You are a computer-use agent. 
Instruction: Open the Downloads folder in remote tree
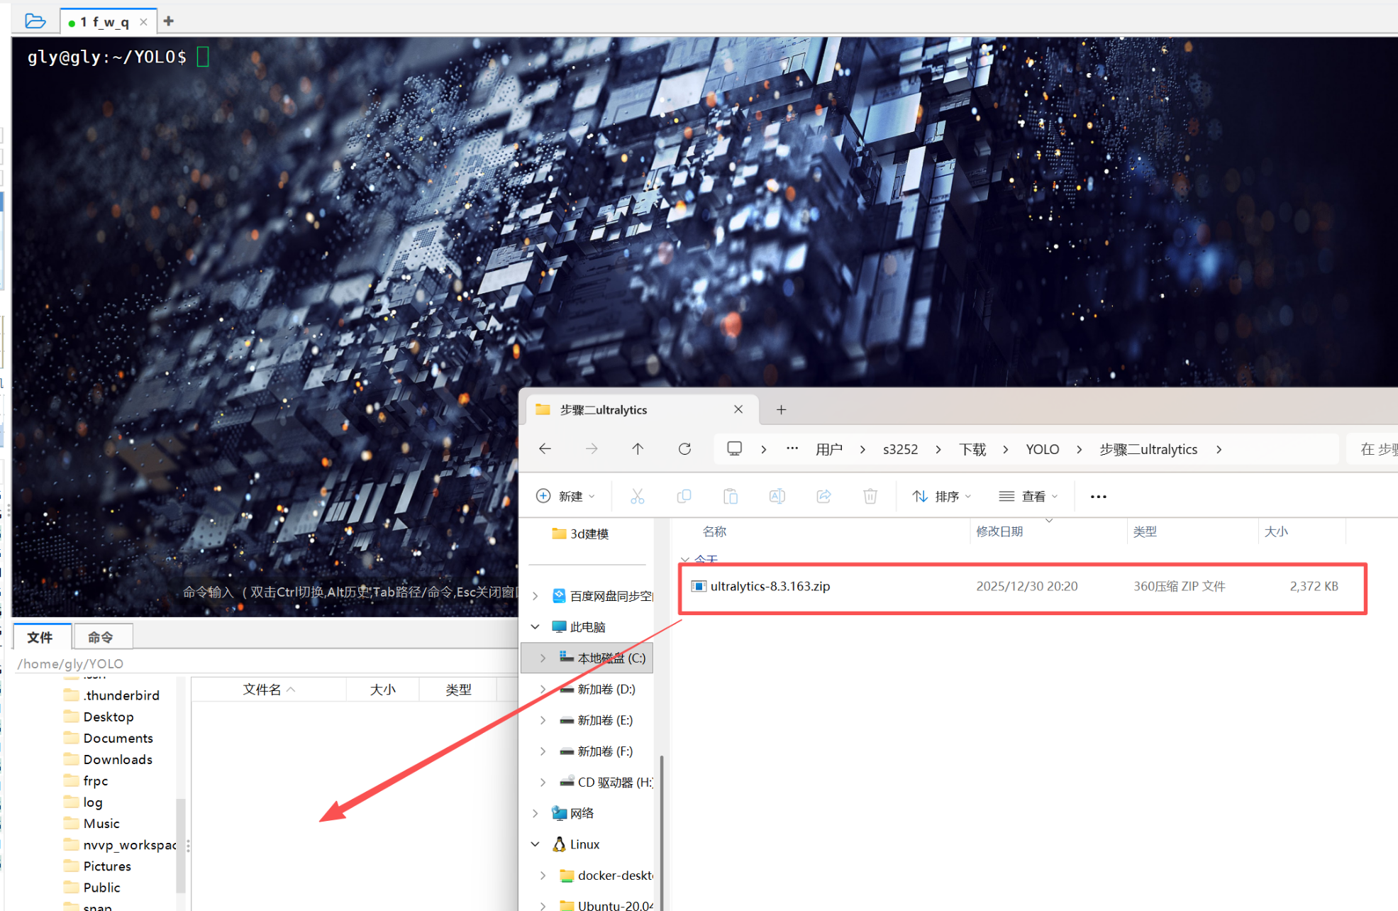[x=117, y=760]
